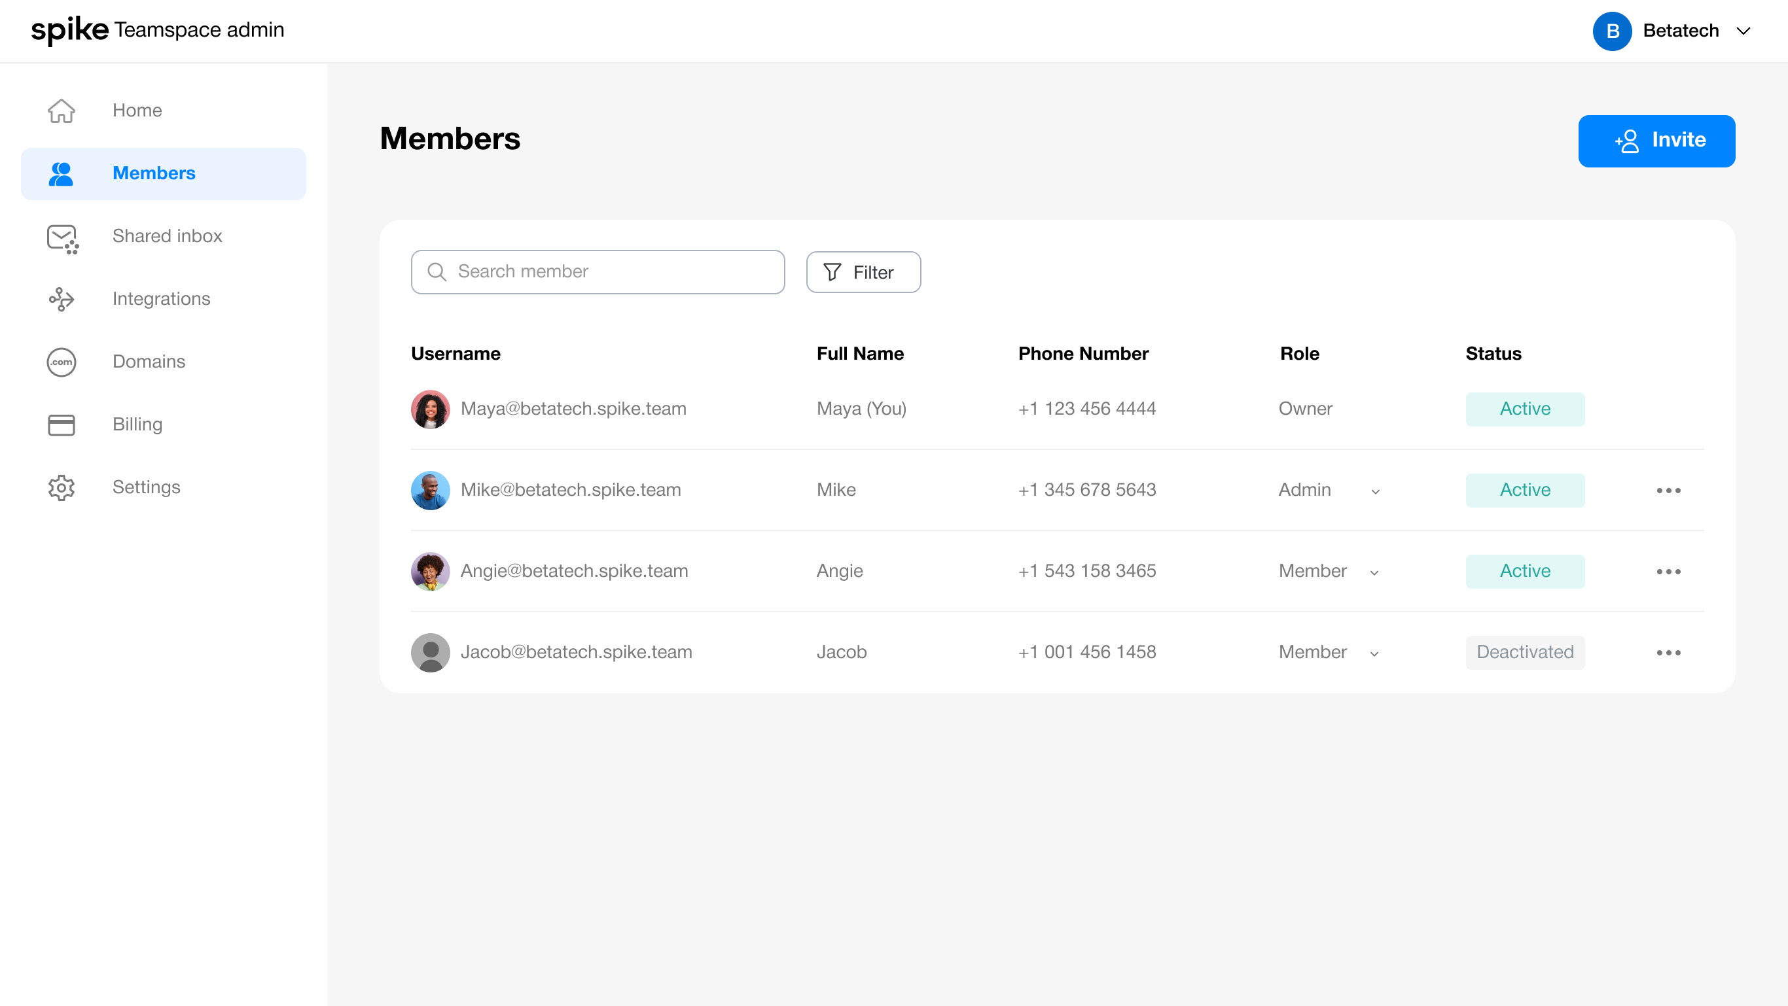Click the Domains .com circle icon
Viewport: 1788px width, 1006px height.
[x=61, y=362]
